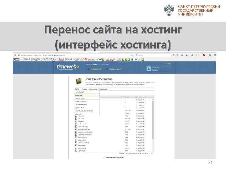Open the browser hamburger menu
The width and height of the screenshot is (226, 170).
[x=215, y=55]
